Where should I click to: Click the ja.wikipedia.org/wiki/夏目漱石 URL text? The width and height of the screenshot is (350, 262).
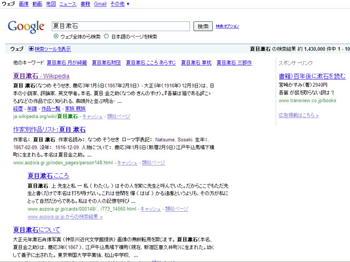click(x=45, y=117)
